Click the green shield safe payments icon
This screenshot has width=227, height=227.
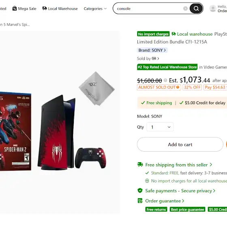pyautogui.click(x=140, y=191)
